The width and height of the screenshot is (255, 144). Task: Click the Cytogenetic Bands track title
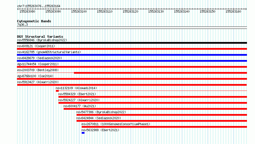34,21
